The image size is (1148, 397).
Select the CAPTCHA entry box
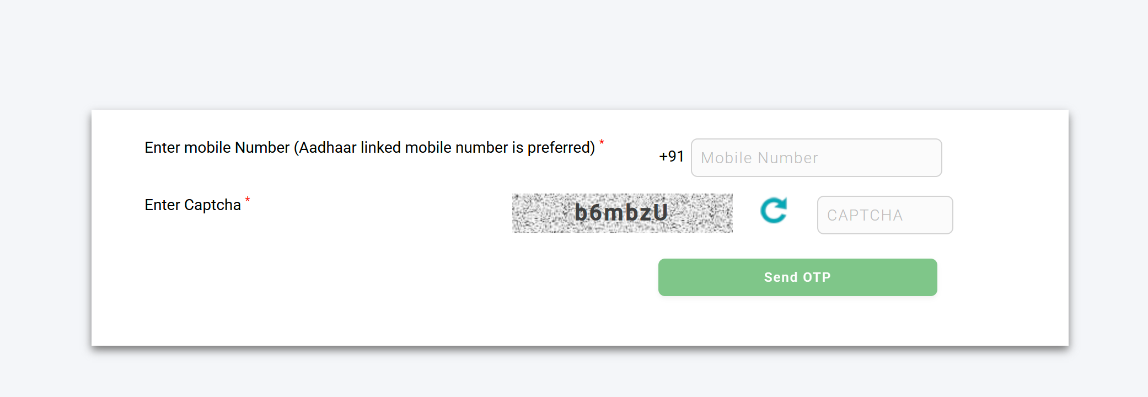coord(884,215)
